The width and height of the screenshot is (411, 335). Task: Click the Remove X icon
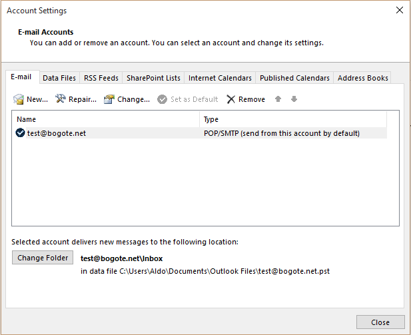(231, 99)
